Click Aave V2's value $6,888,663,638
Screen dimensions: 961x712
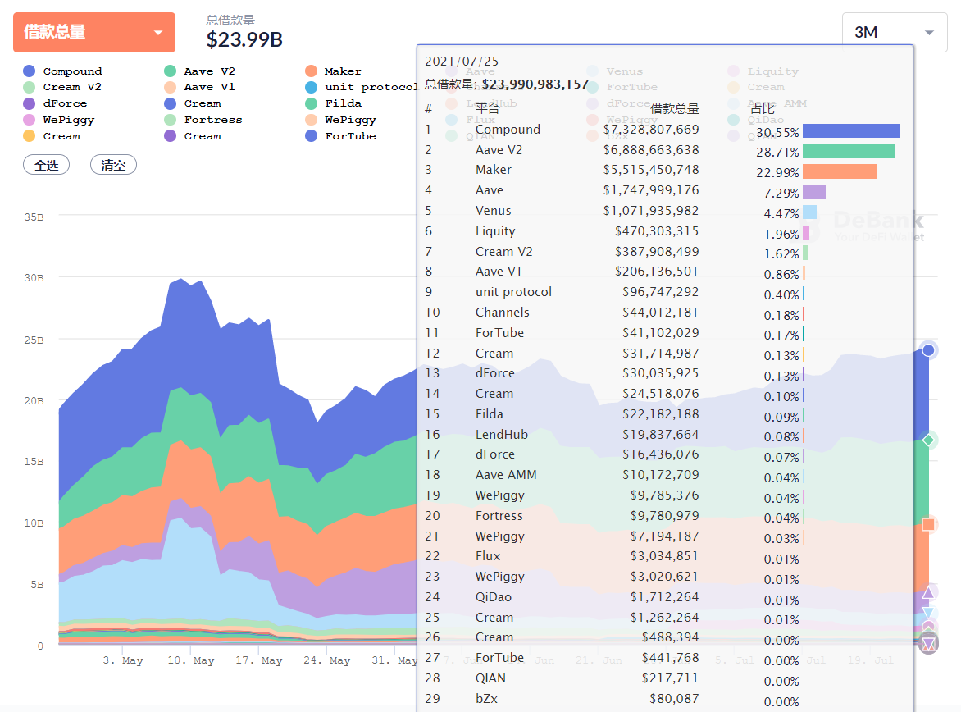coord(651,149)
